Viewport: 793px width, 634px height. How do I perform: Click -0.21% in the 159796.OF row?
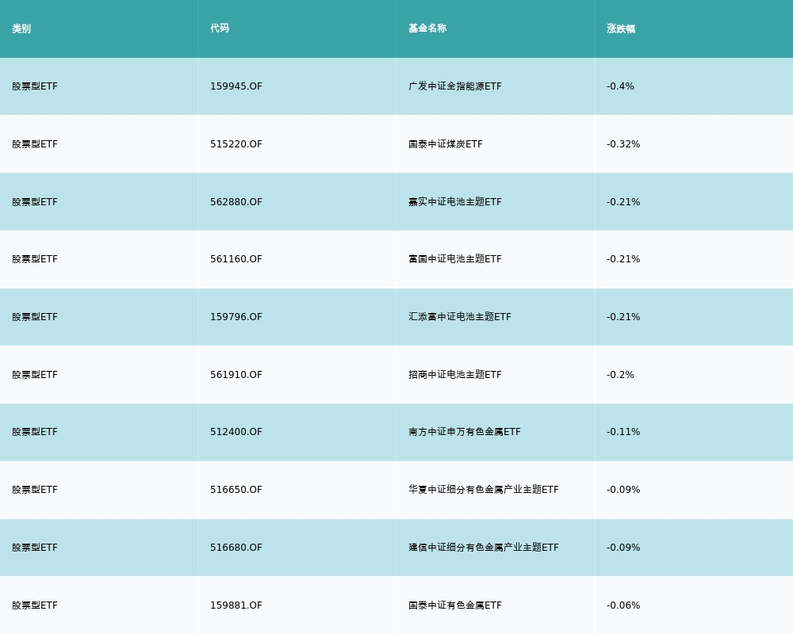623,317
